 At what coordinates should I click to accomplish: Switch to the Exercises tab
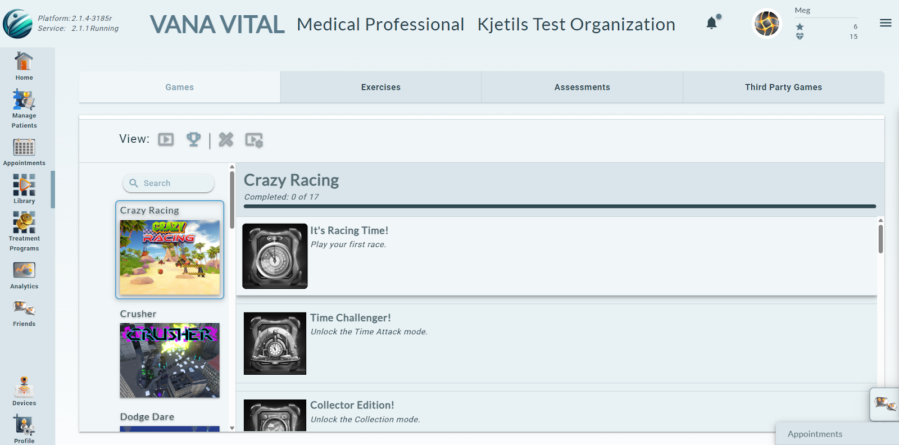(381, 87)
